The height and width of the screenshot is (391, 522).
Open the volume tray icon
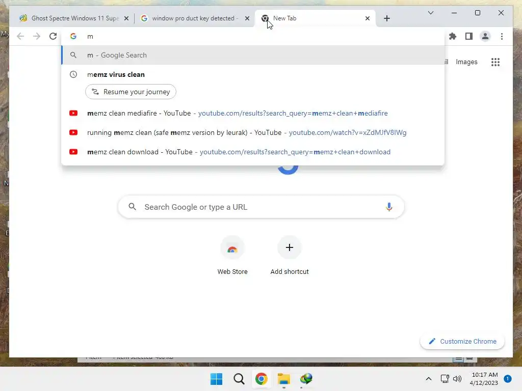pos(457,379)
